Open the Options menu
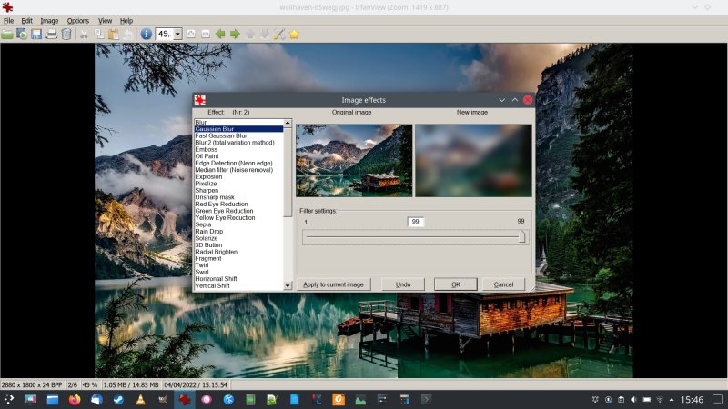The width and height of the screenshot is (728, 409). (78, 20)
